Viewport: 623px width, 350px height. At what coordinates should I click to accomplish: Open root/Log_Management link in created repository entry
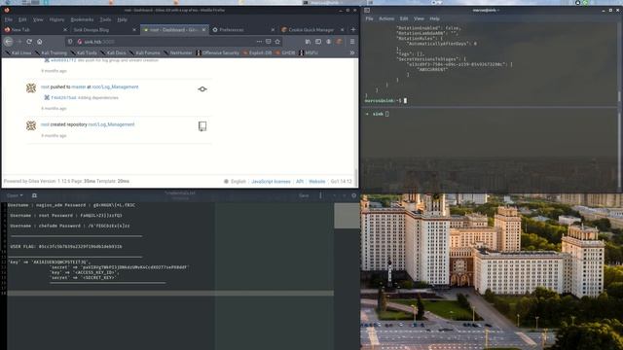click(x=111, y=124)
